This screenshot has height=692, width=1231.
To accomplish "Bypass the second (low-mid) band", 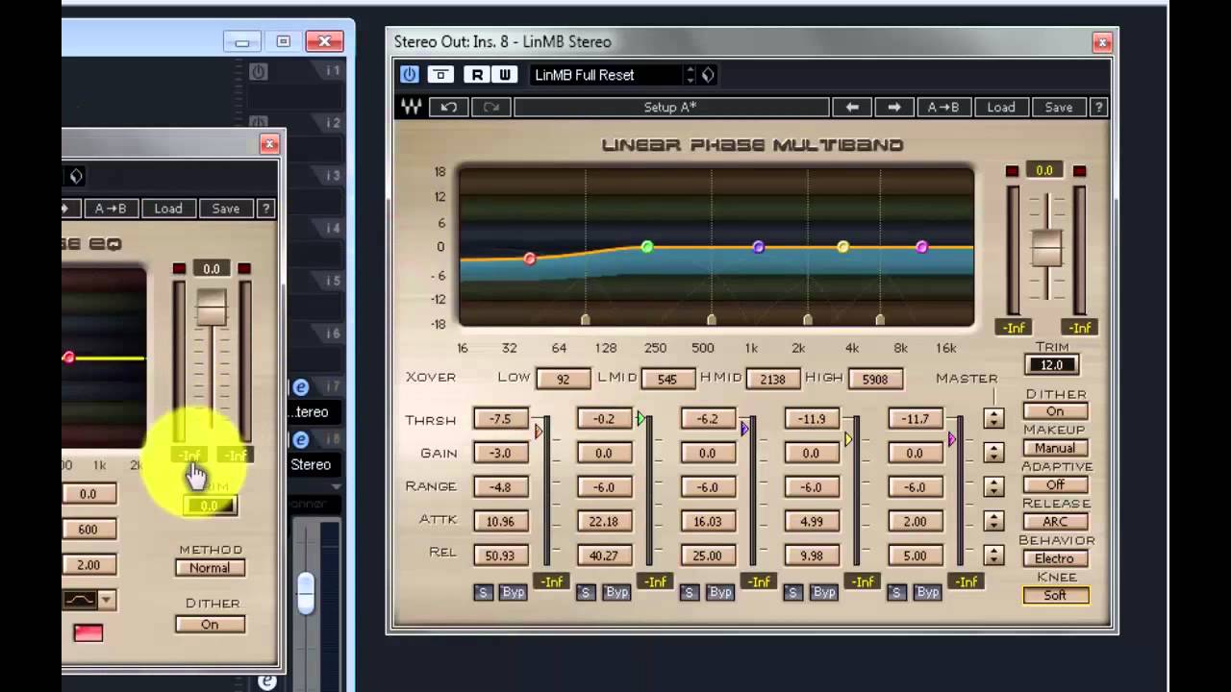I will pyautogui.click(x=616, y=592).
